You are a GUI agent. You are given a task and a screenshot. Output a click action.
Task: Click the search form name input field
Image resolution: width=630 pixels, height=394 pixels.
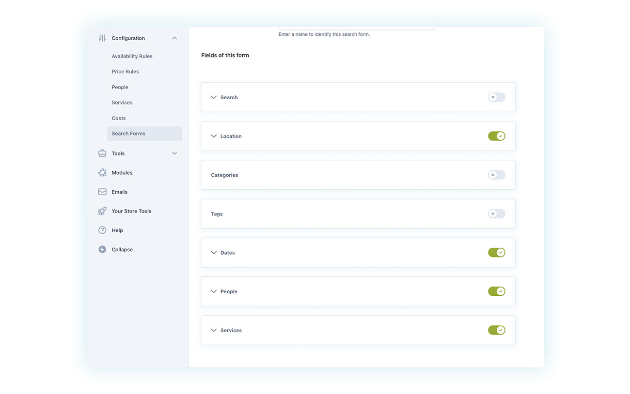pos(356,25)
